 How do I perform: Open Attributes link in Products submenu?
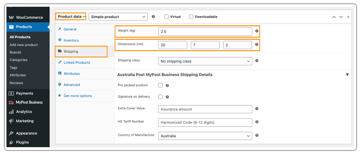click(18, 75)
